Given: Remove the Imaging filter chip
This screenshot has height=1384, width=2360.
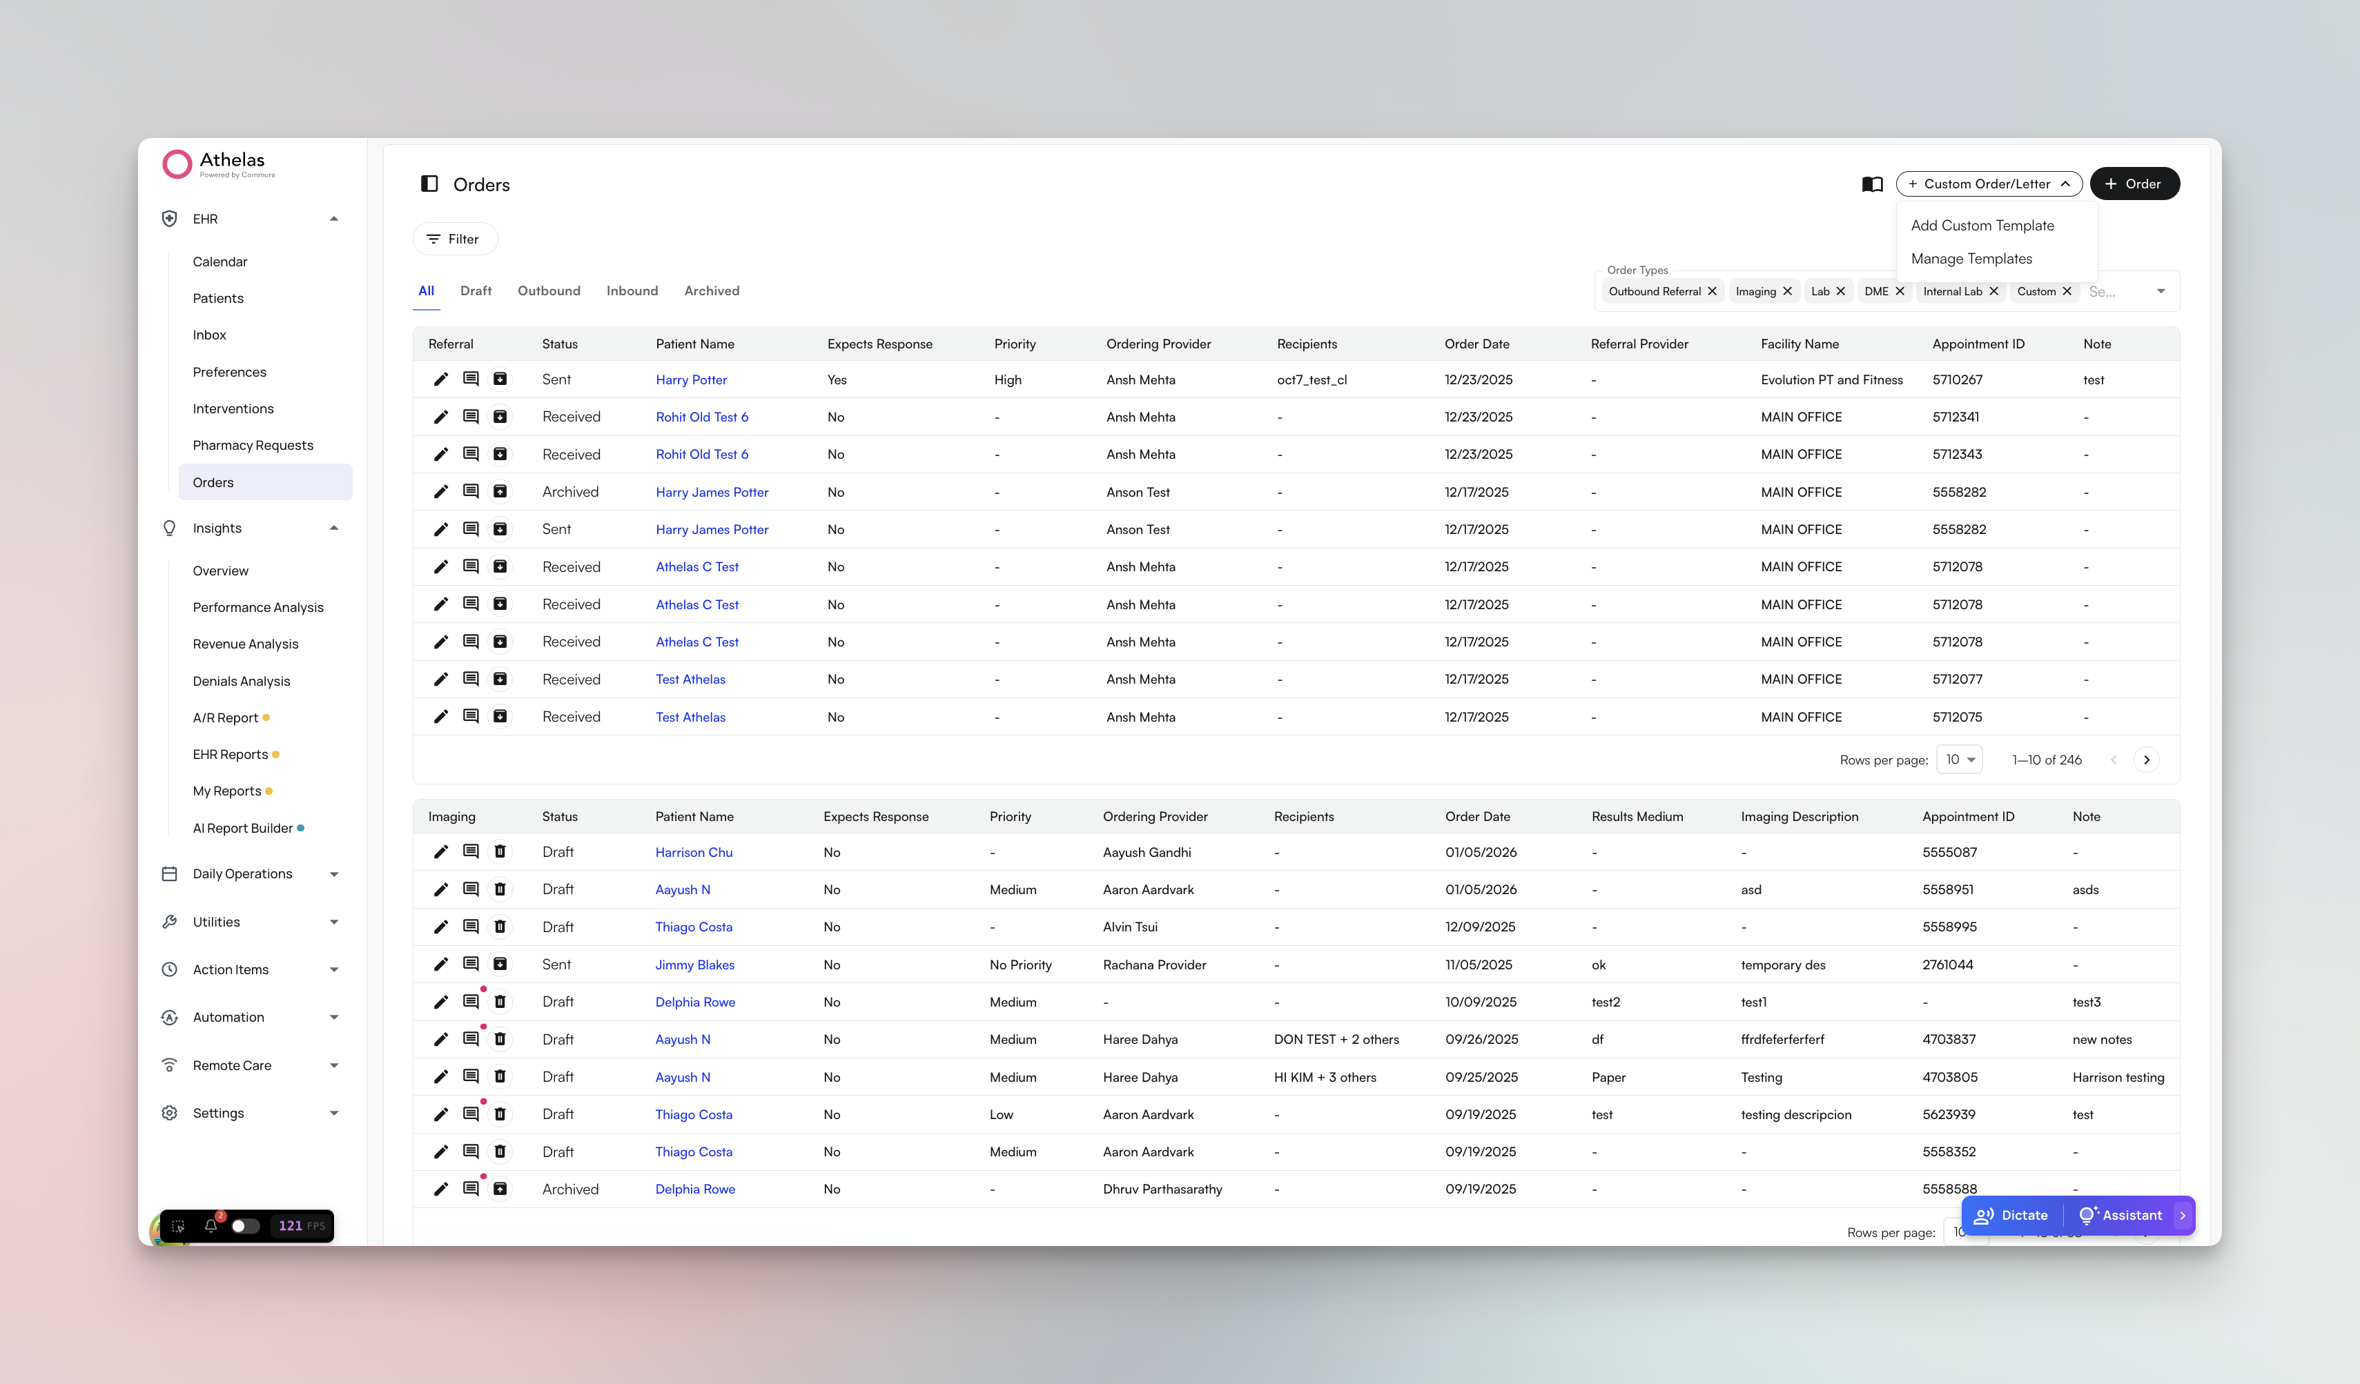Looking at the screenshot, I should click(1788, 291).
